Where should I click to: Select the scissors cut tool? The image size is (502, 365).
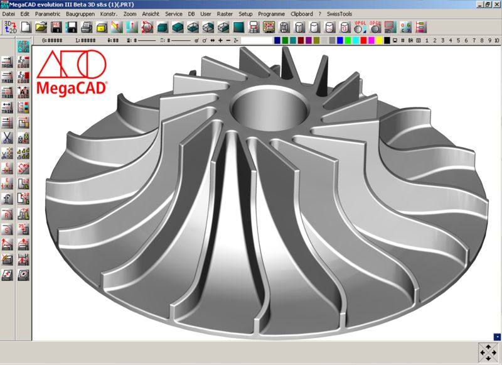point(8,138)
